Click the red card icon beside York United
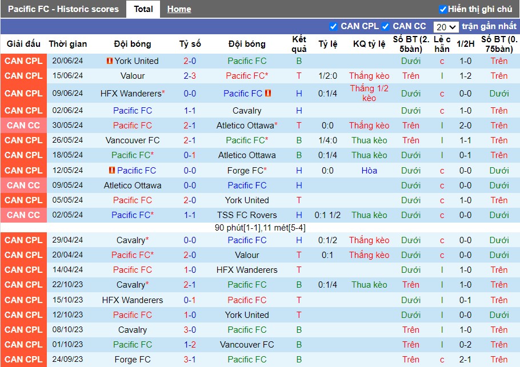This screenshot has width=520, height=367. 110,61
